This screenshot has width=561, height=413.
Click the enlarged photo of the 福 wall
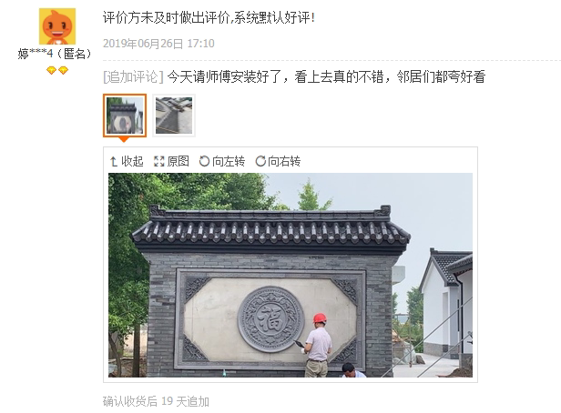coord(291,275)
